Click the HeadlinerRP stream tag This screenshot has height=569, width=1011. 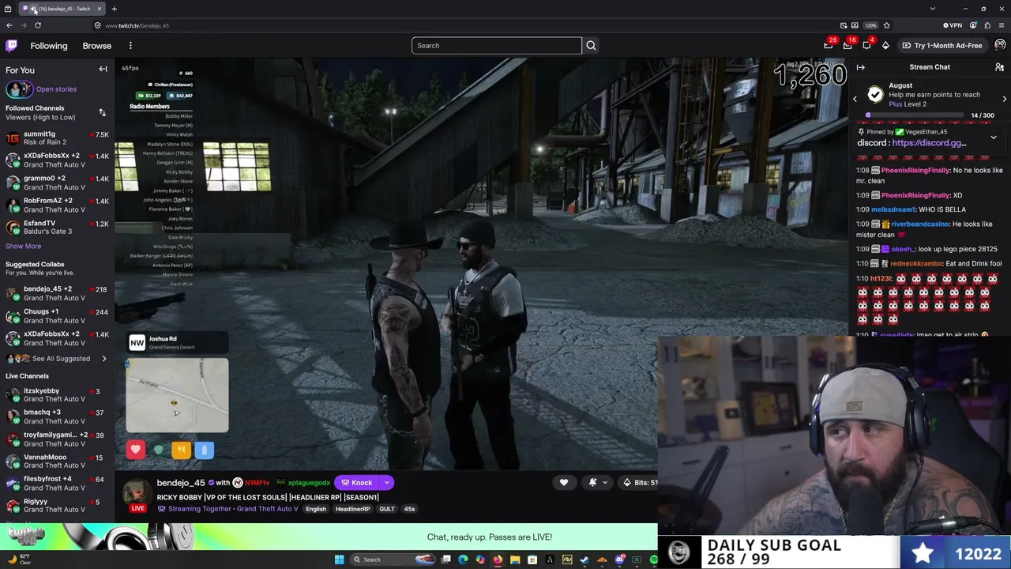(x=352, y=509)
